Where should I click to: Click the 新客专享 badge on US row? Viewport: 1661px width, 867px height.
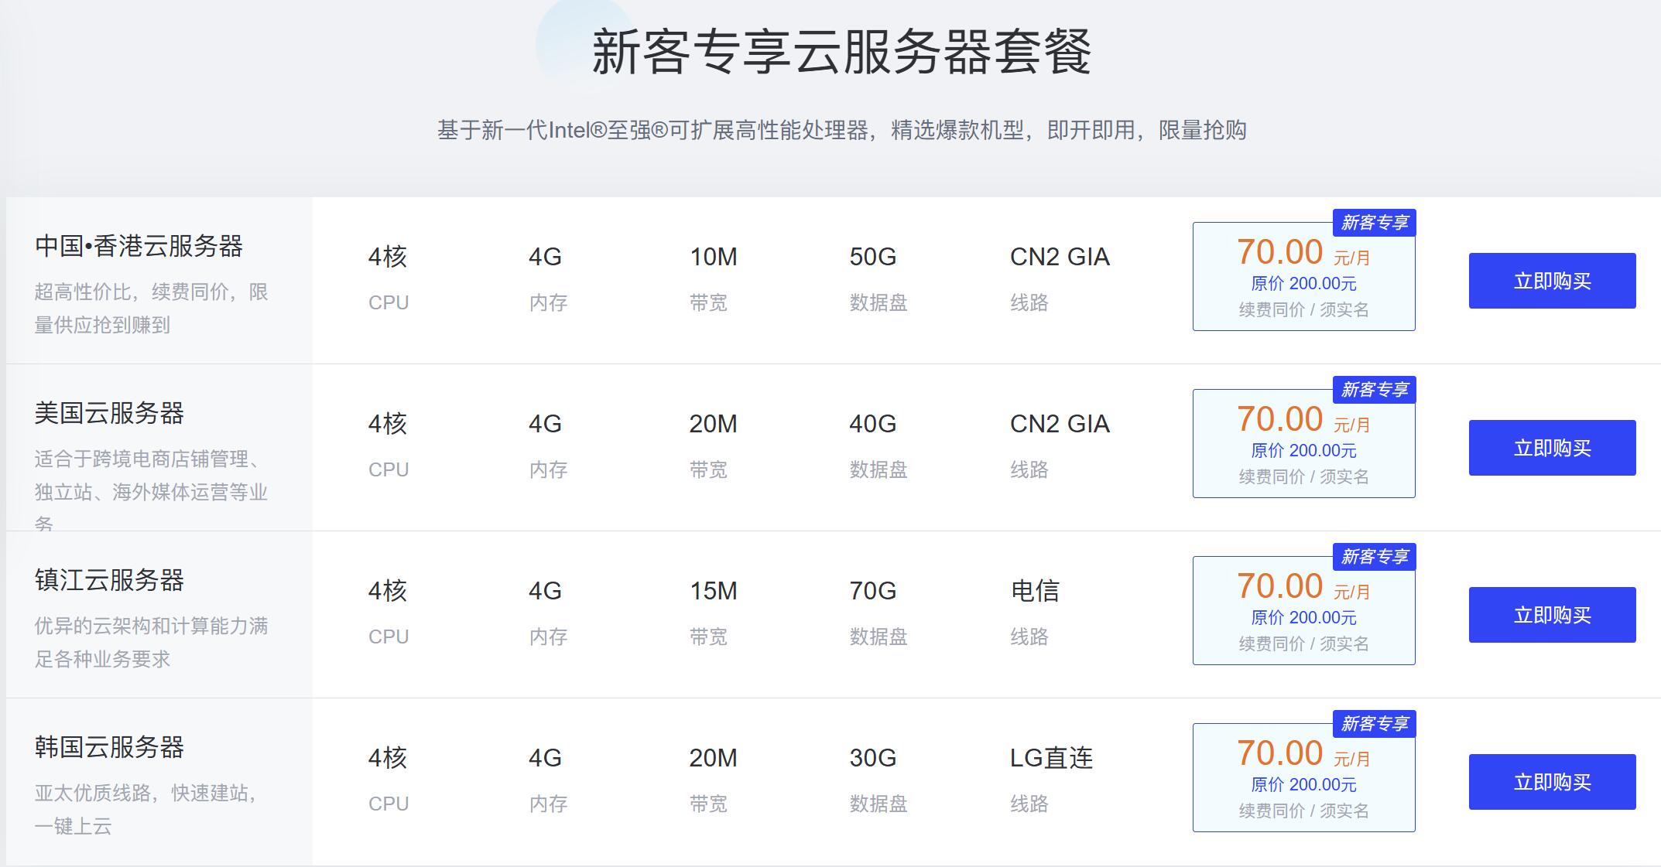1374,390
